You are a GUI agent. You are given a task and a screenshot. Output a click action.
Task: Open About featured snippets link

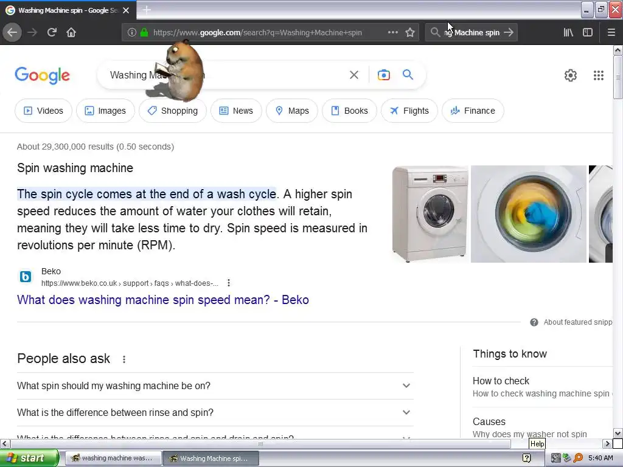[578, 322]
